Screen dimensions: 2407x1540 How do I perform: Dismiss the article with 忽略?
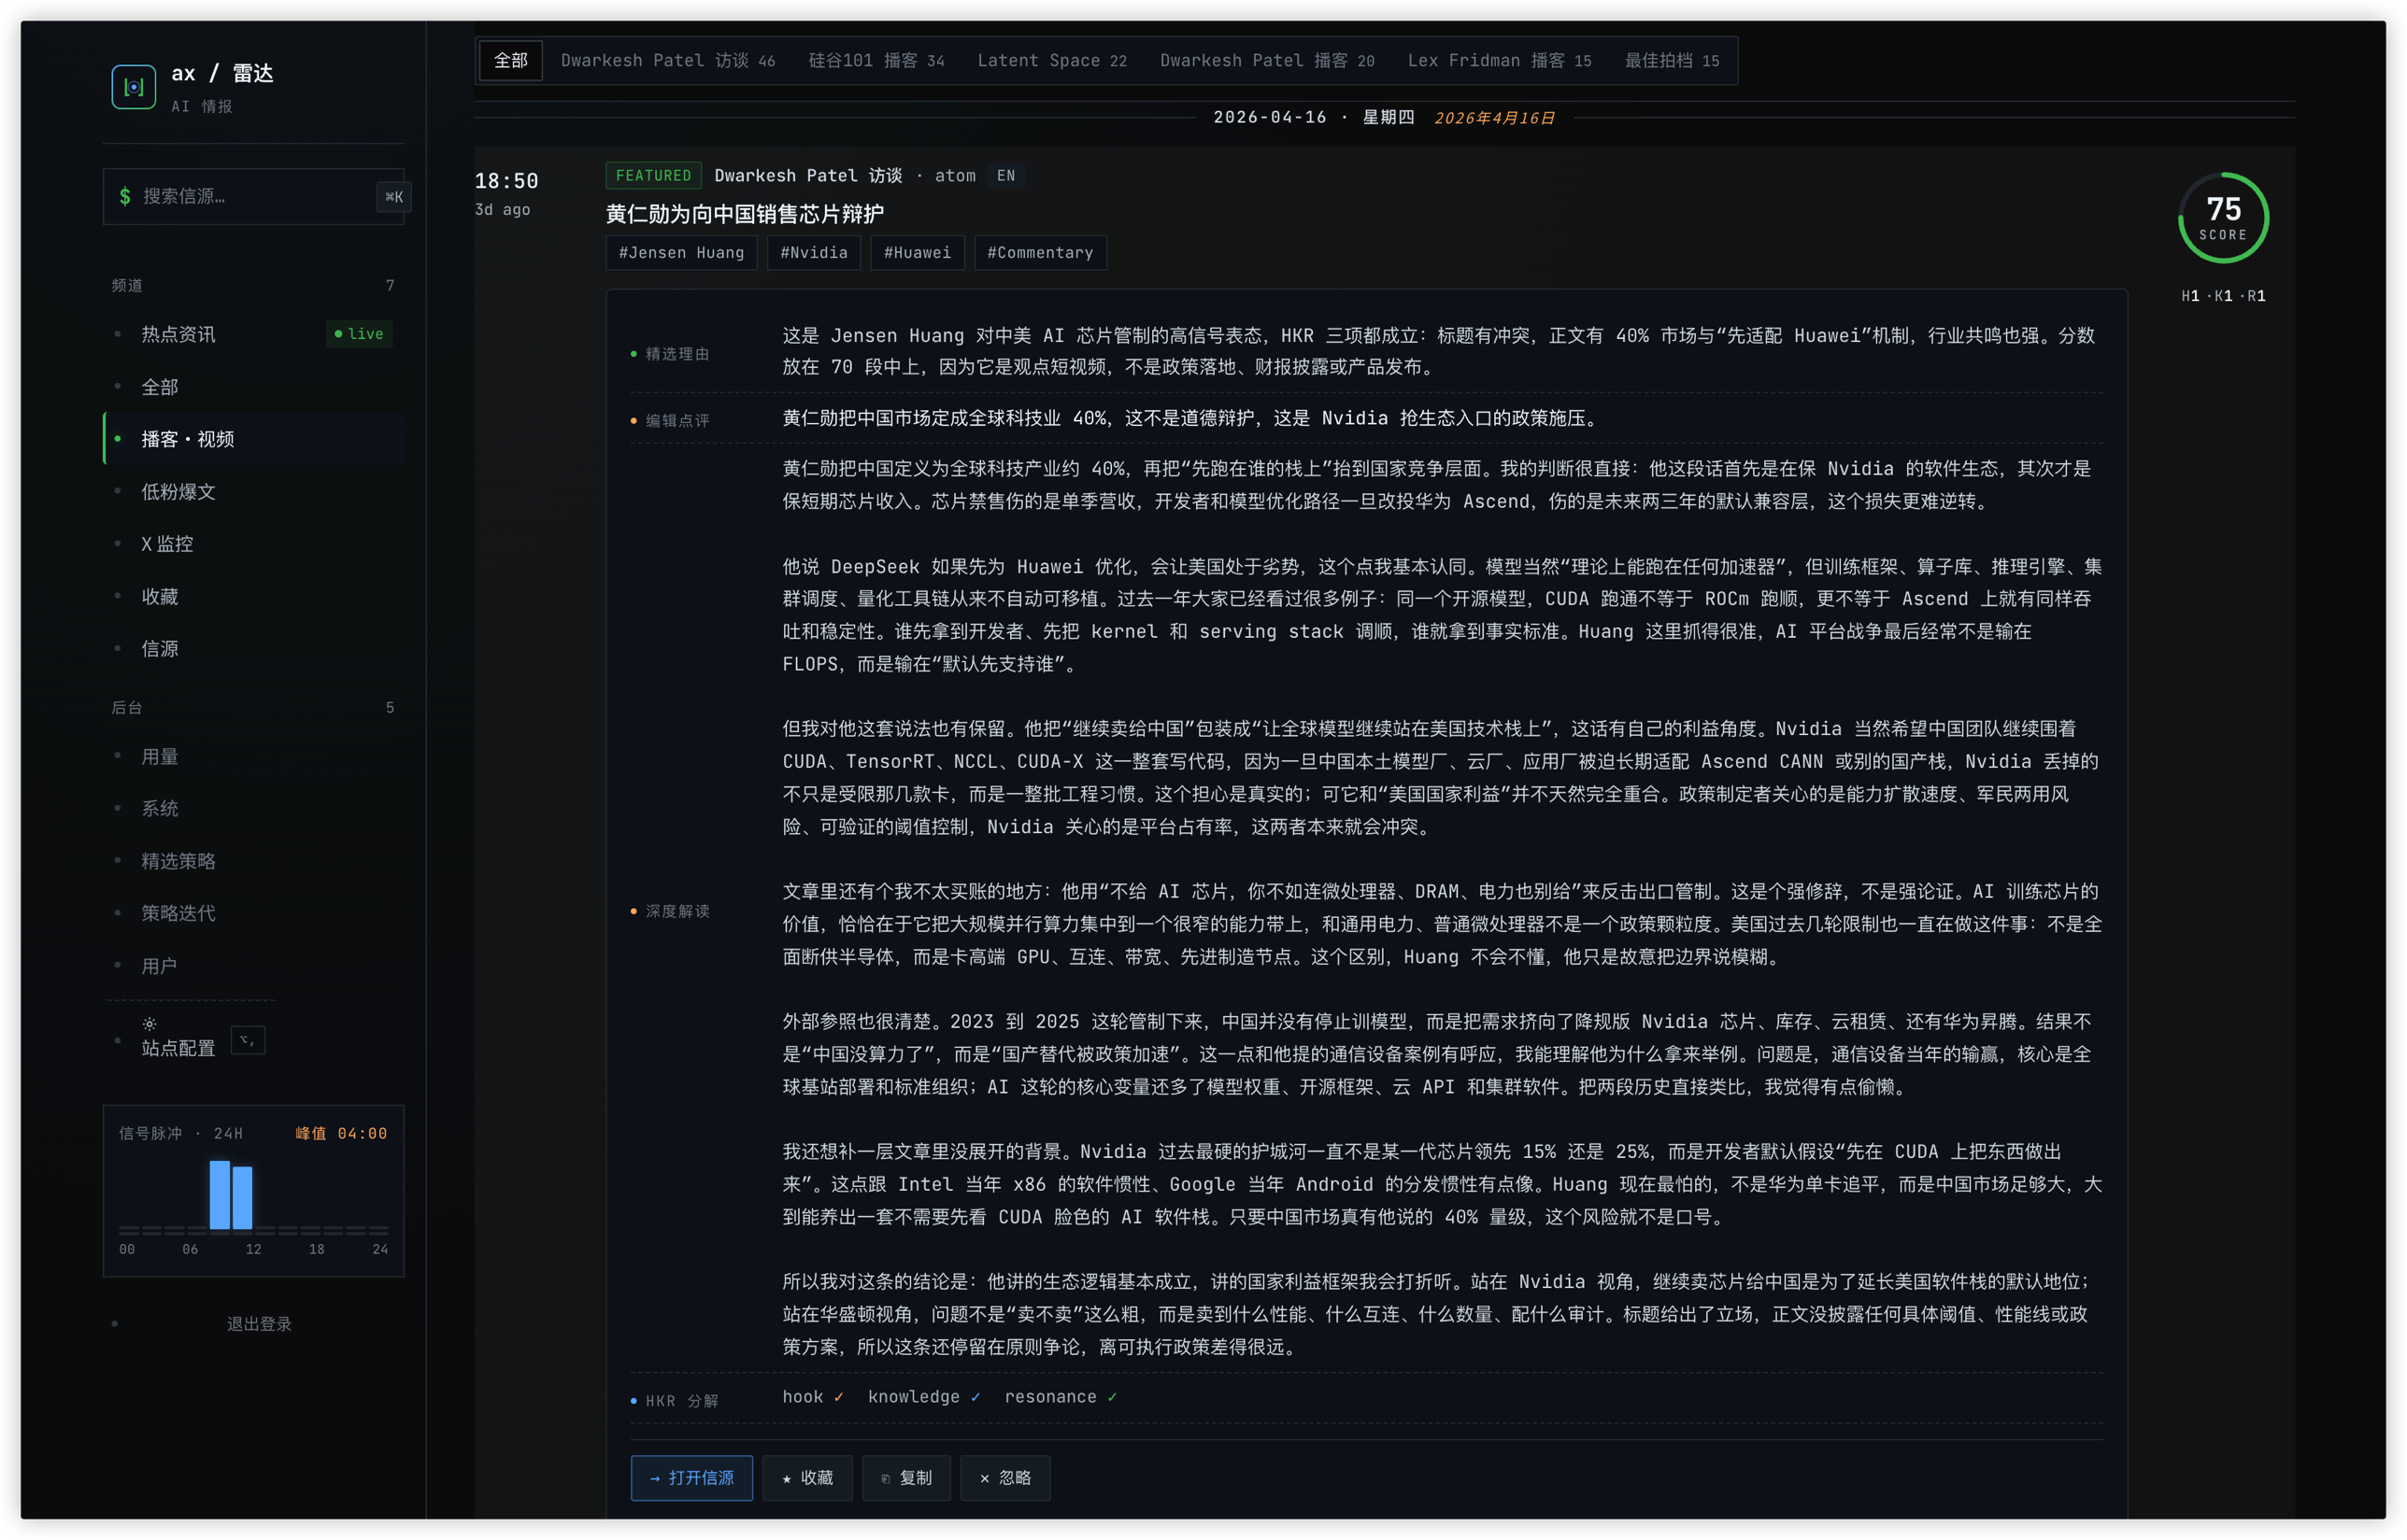point(1004,1478)
